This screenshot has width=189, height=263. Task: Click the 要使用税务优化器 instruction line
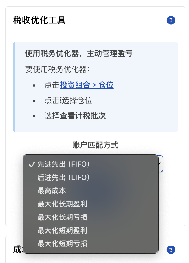(x=57, y=70)
